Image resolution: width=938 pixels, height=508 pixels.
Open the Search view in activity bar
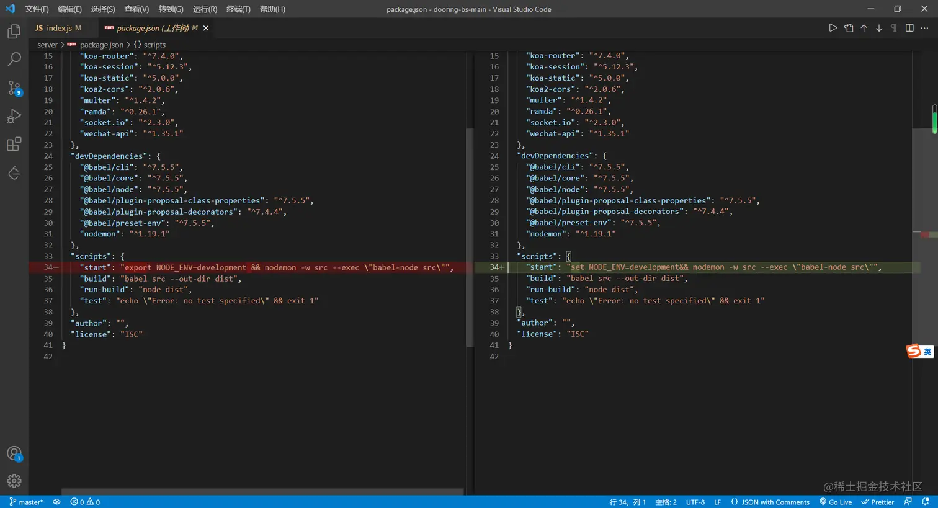(x=14, y=60)
